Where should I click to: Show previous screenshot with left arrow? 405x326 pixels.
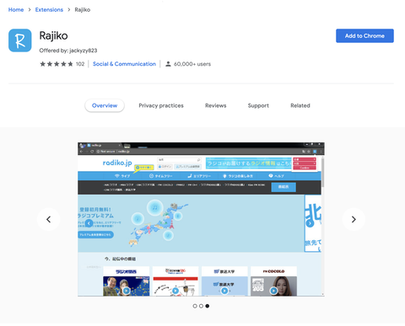[x=48, y=219]
